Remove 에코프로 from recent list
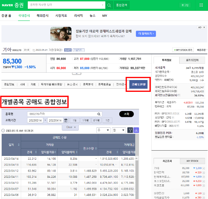The height and width of the screenshot is (199, 208). [x=203, y=185]
